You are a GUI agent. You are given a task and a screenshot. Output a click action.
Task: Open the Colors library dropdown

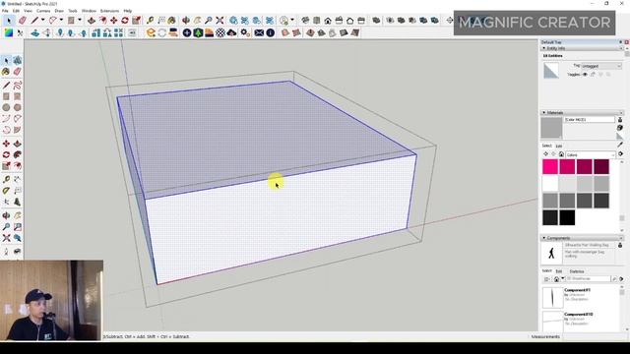pyautogui.click(x=591, y=154)
